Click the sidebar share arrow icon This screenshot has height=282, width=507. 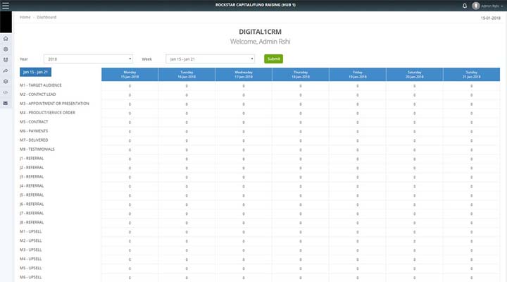pos(6,70)
